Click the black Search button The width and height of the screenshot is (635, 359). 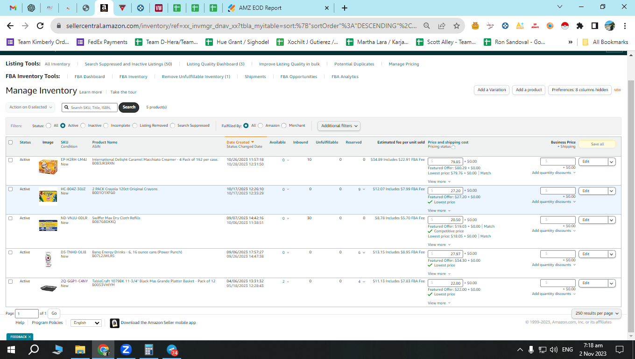[129, 107]
